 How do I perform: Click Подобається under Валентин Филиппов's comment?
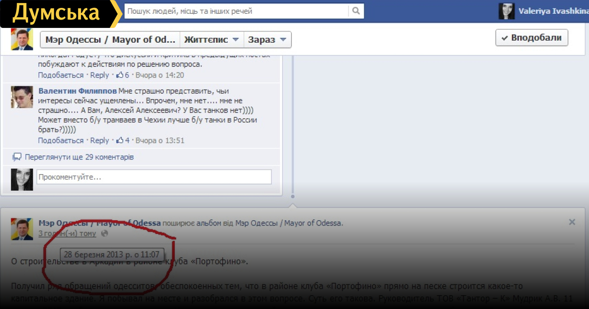pos(61,140)
